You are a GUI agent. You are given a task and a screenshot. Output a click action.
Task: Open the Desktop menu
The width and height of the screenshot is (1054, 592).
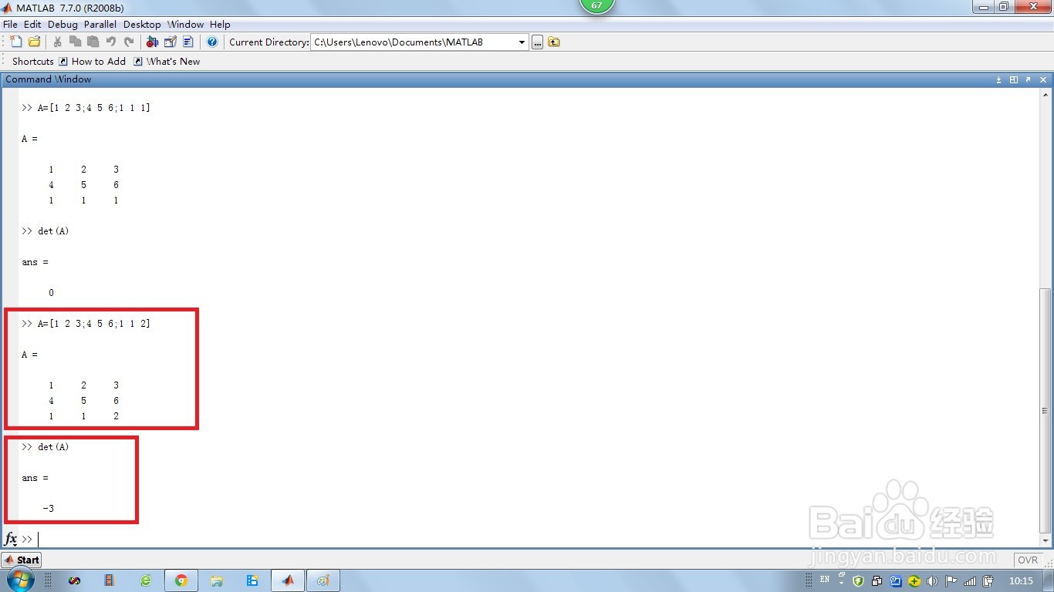point(142,24)
